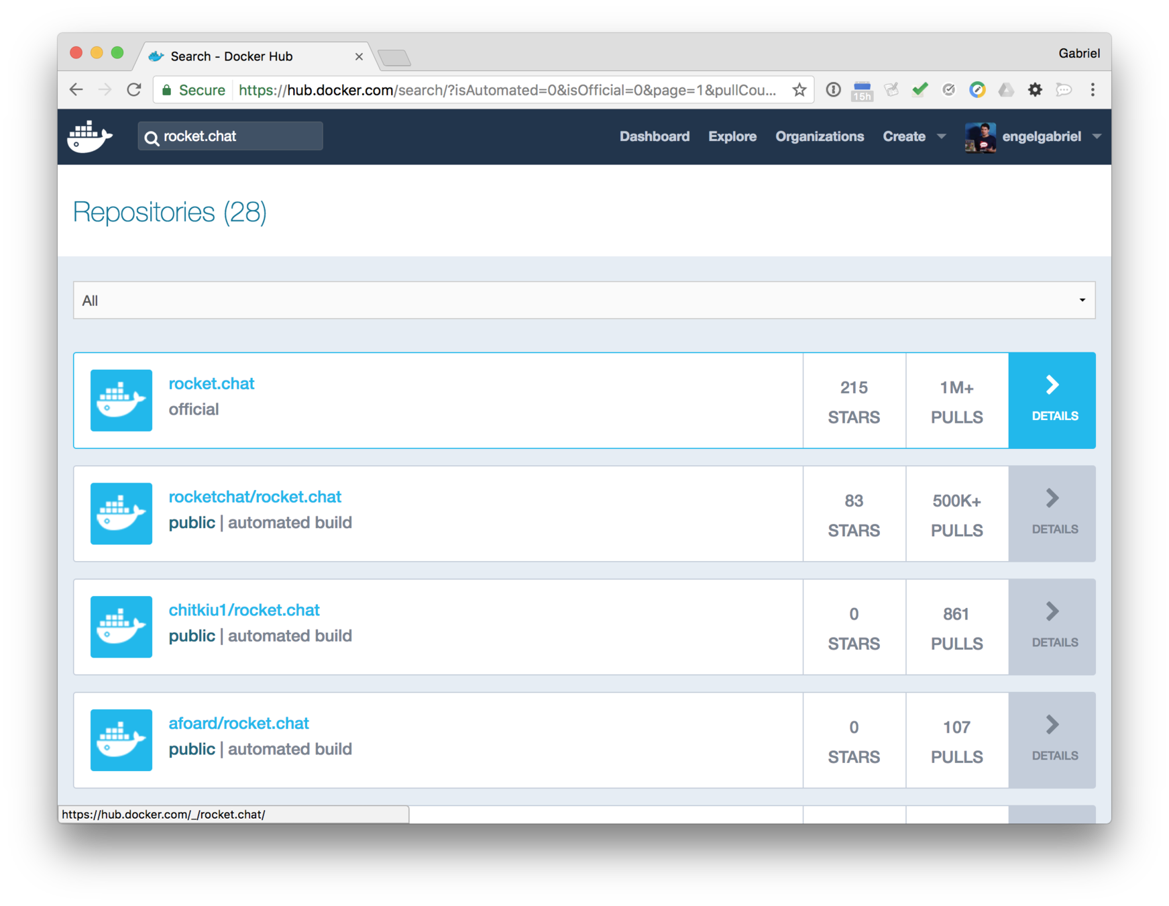Click whale icon of chitkiu1/rocket.chat repo

[x=121, y=627]
